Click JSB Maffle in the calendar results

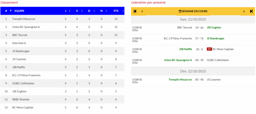[185, 49]
